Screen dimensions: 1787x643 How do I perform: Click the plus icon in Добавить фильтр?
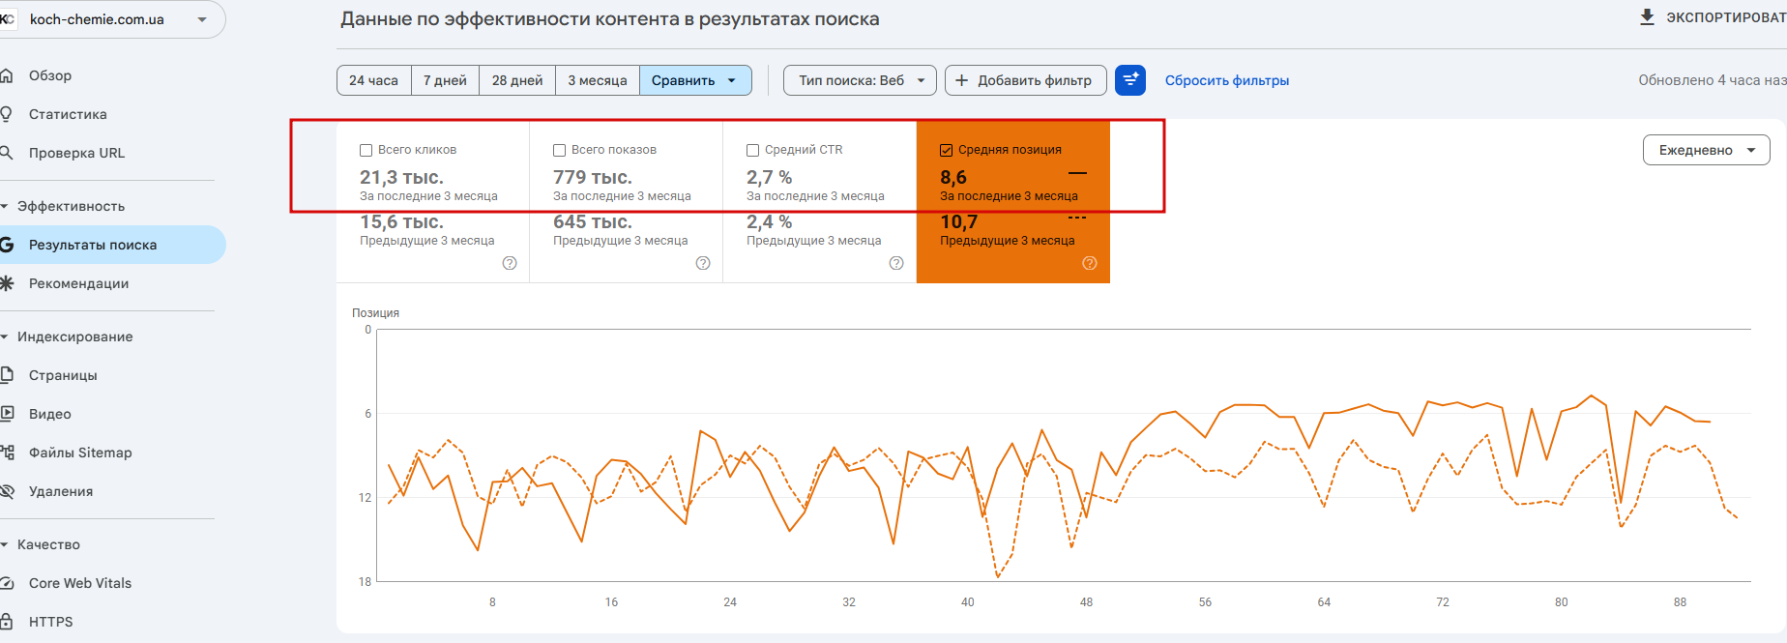(x=961, y=80)
